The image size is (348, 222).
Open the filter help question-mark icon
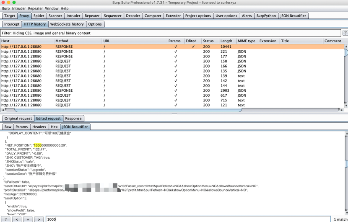coord(345,33)
